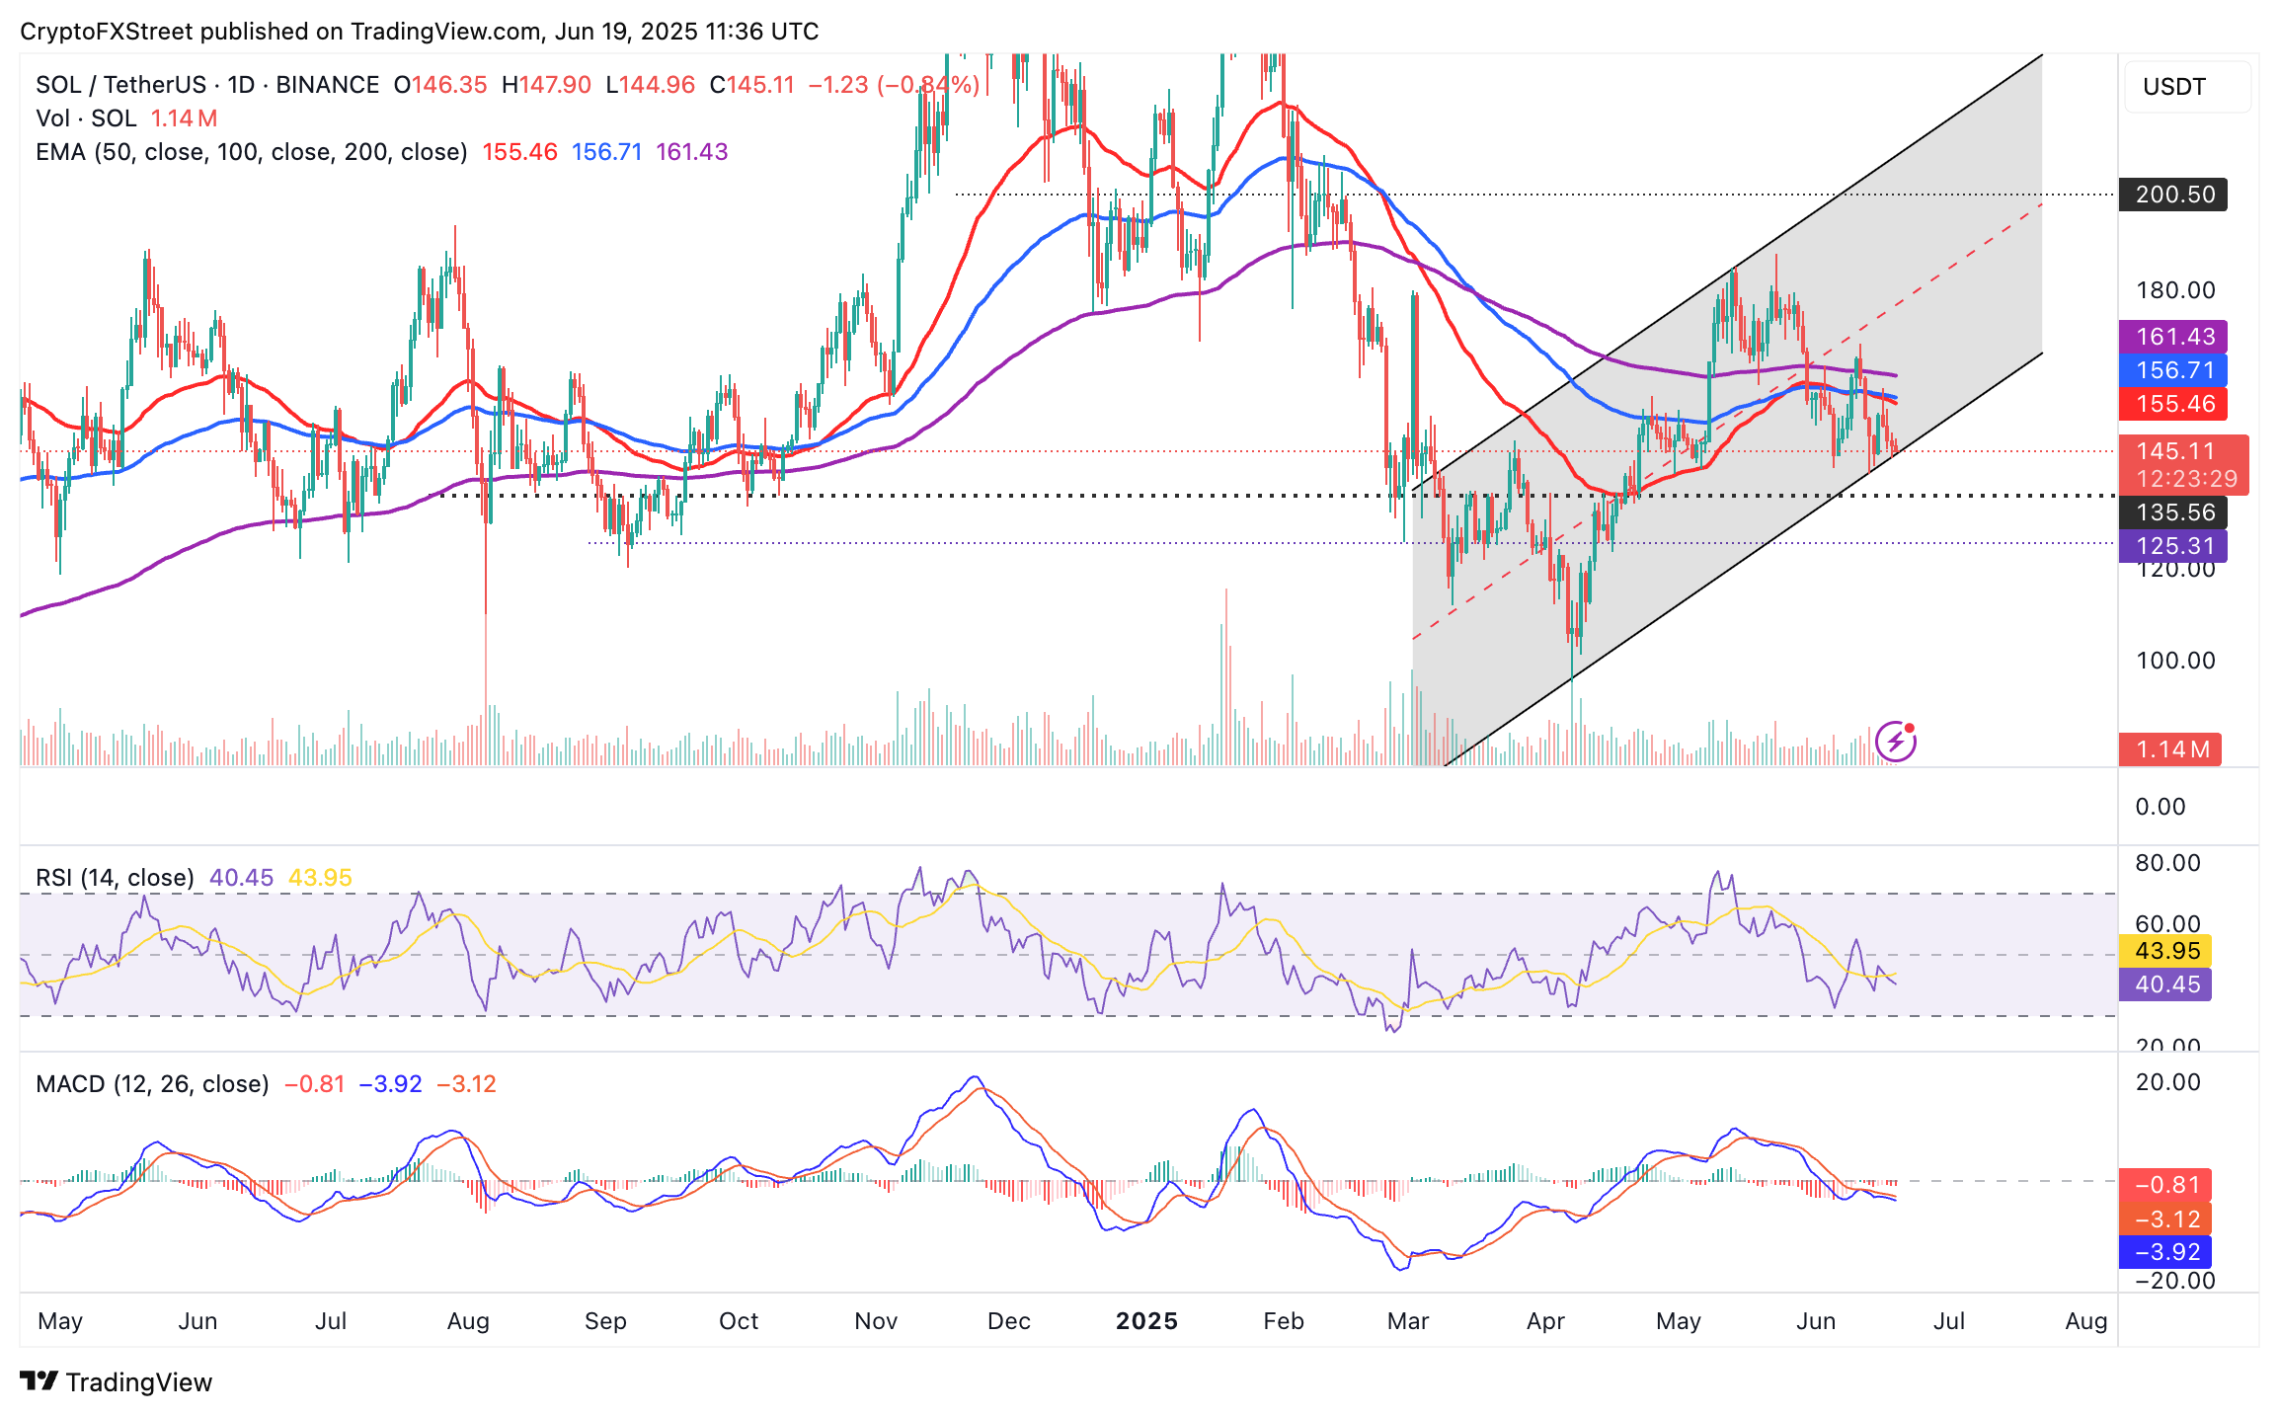Click the TradingView logo icon
This screenshot has width=2279, height=1416.
[39, 1380]
